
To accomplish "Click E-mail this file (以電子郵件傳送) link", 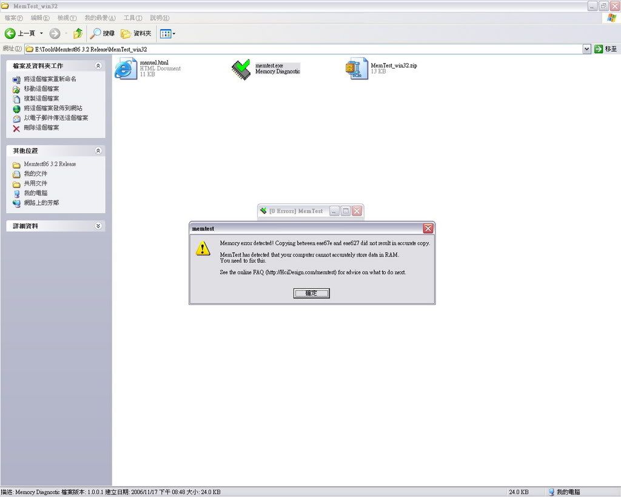I will click(56, 118).
